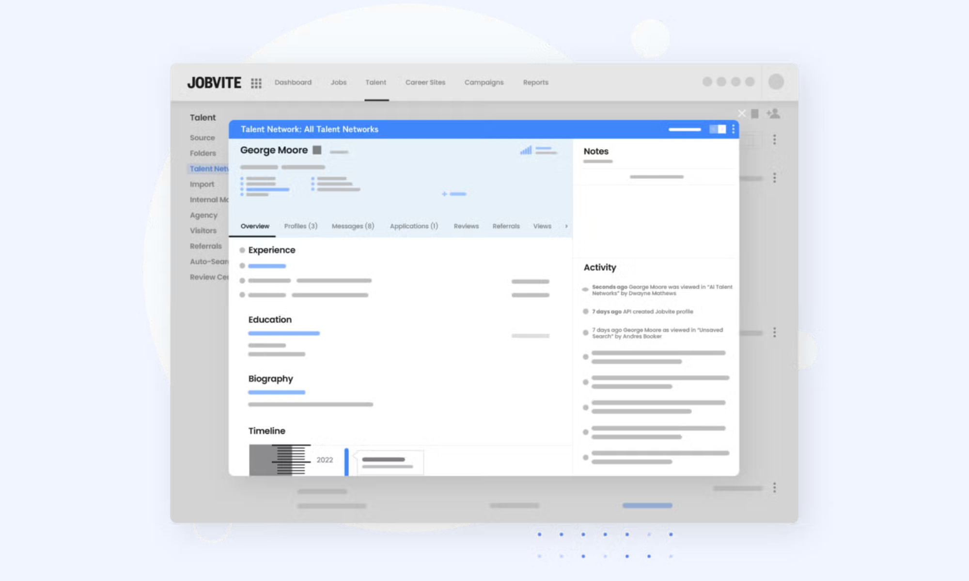969x581 pixels.
Task: Open the apps grid icon beside Jobvite logo
Action: pos(256,83)
